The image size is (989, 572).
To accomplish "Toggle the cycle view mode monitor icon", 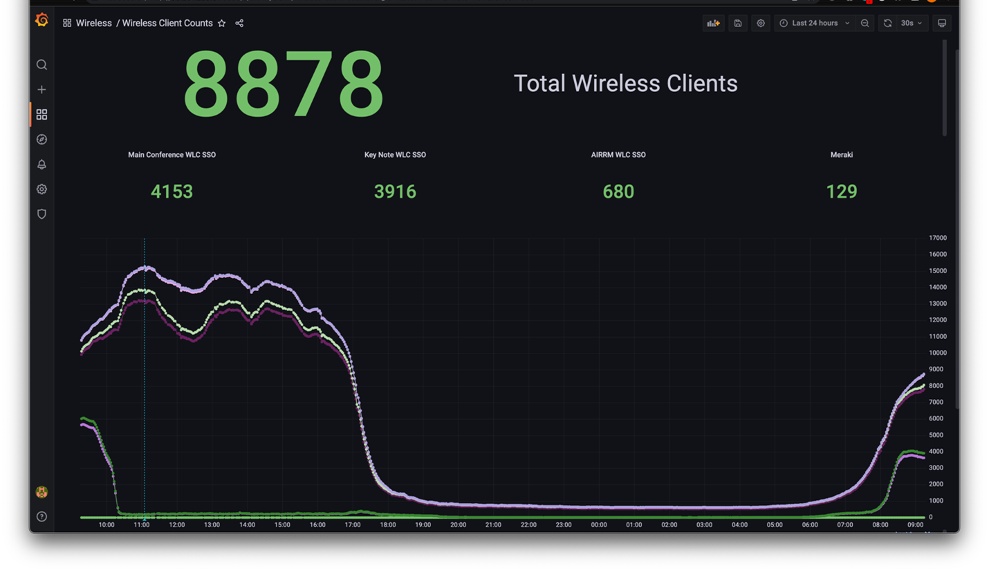I will 942,24.
